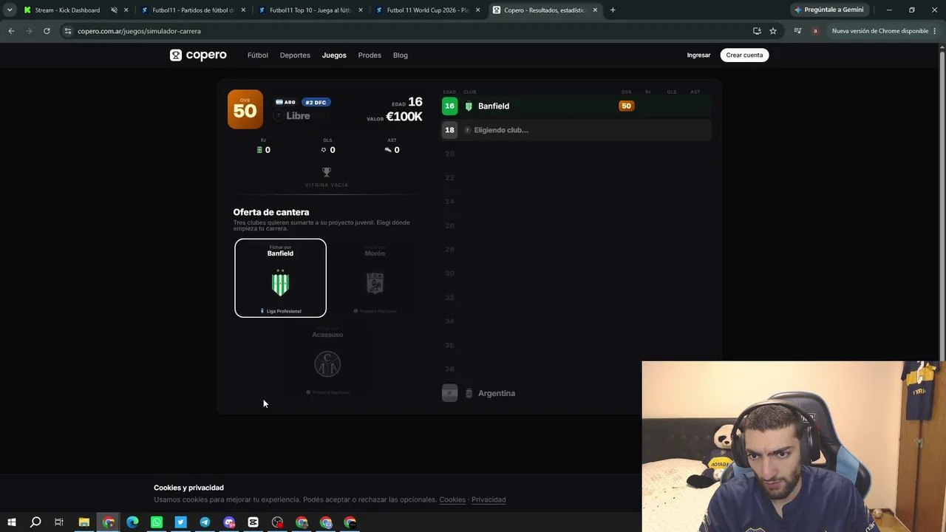Open Telegram from the taskbar

coord(205,522)
